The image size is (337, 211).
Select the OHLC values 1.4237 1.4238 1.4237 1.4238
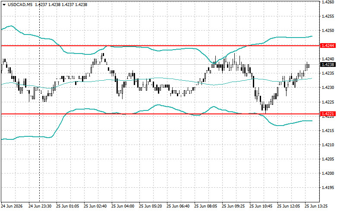61,4
